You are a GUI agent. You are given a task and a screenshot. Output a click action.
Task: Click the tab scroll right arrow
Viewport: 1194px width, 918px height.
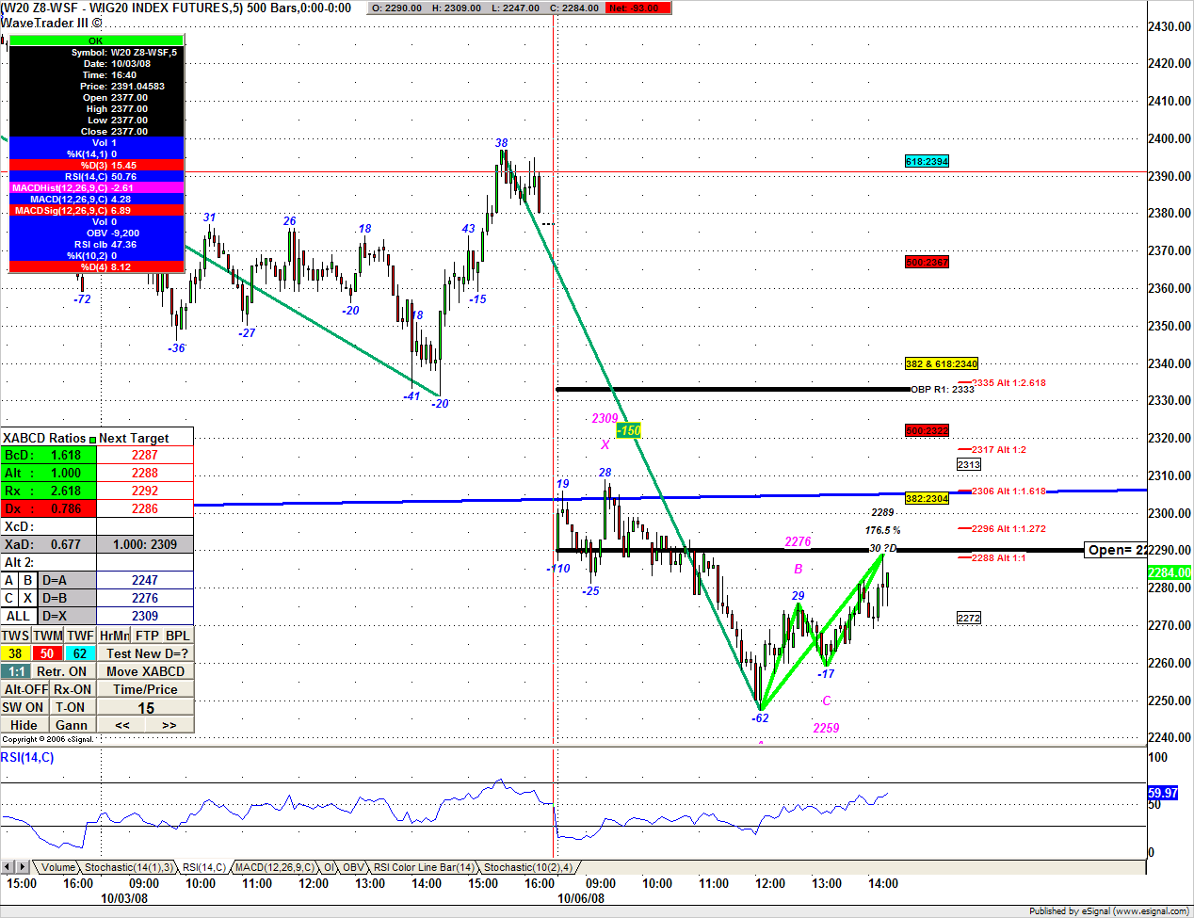point(23,867)
